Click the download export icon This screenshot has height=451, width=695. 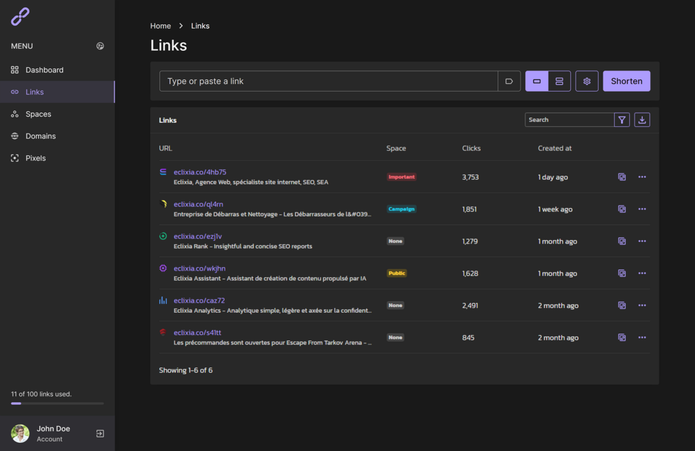642,120
